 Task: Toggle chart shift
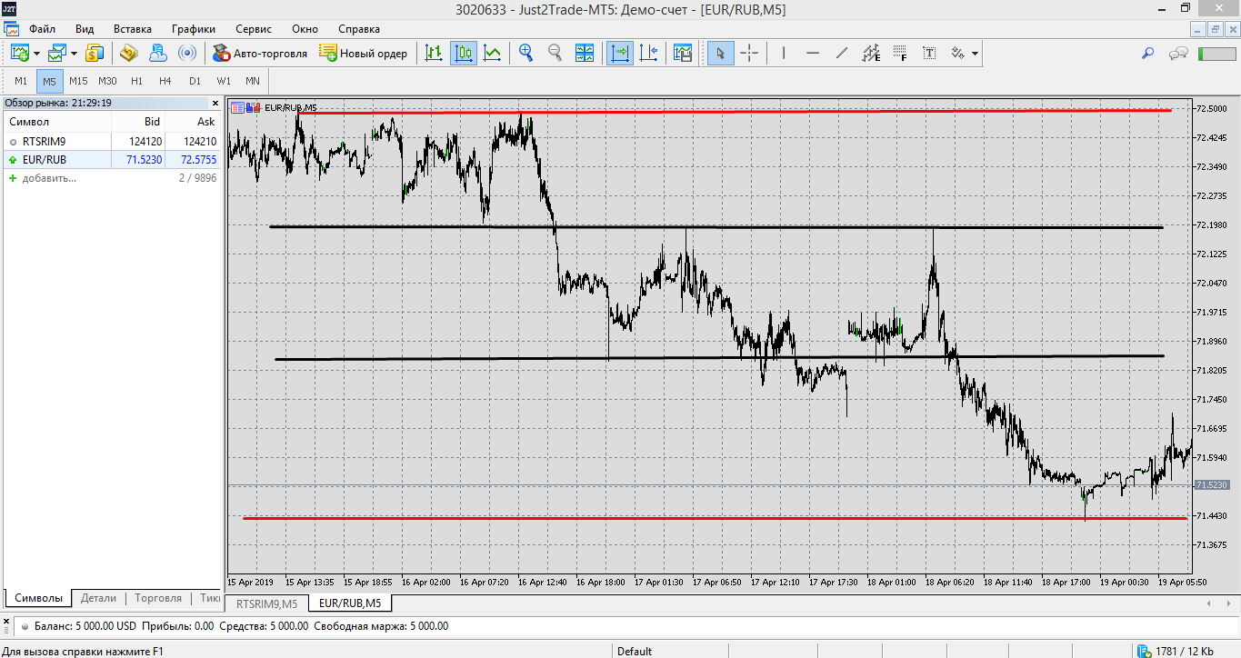pos(648,53)
